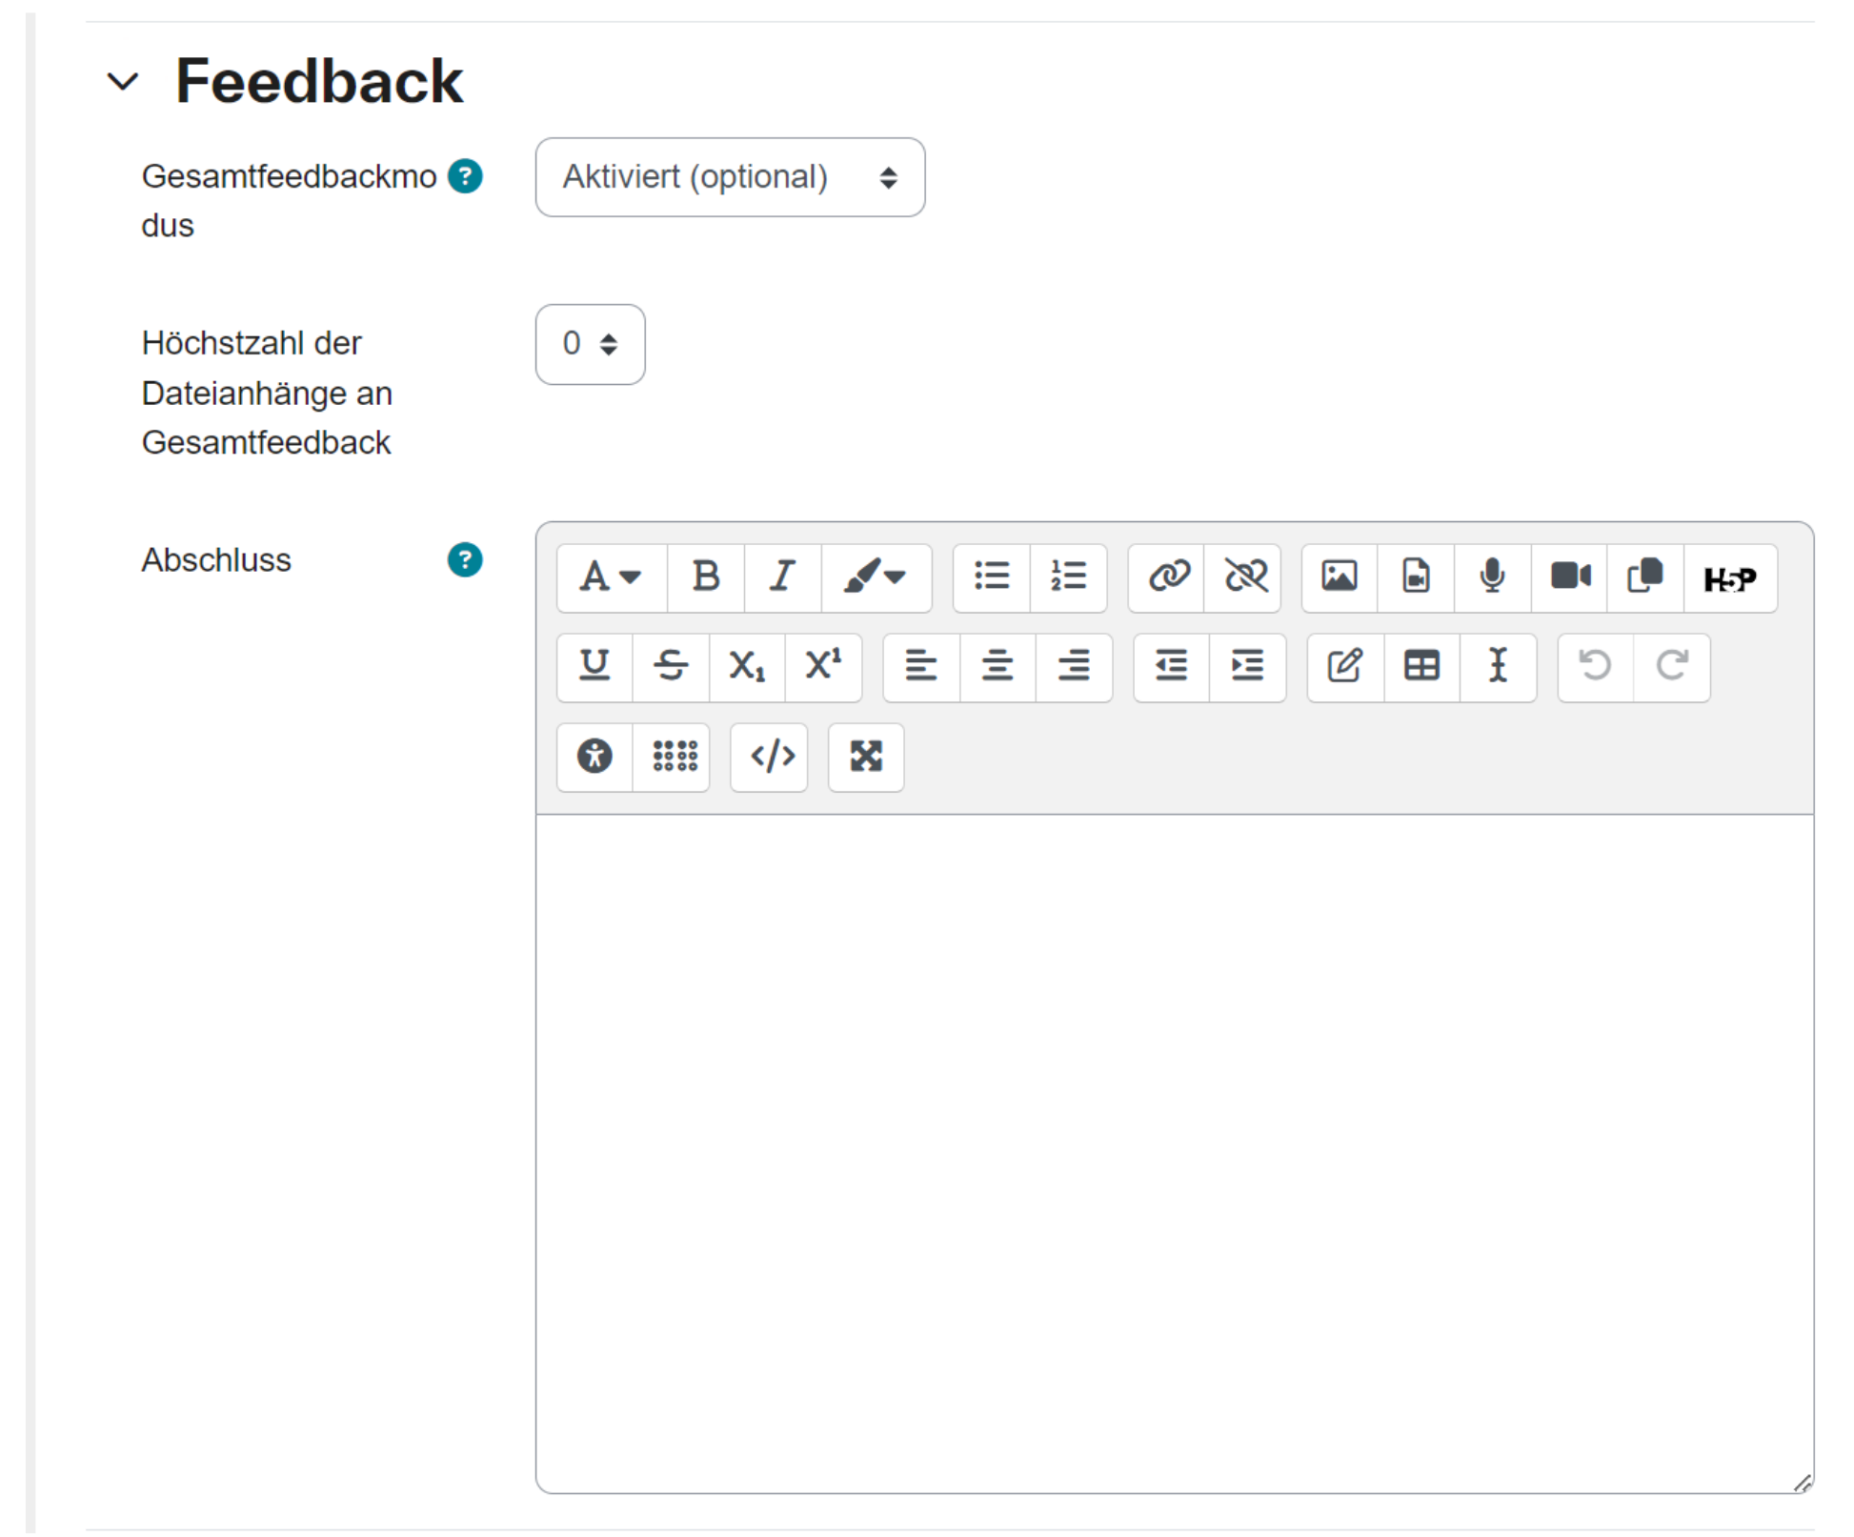Insert a table in the editor
Screen dimensions: 1854x1537
[x=1421, y=667]
